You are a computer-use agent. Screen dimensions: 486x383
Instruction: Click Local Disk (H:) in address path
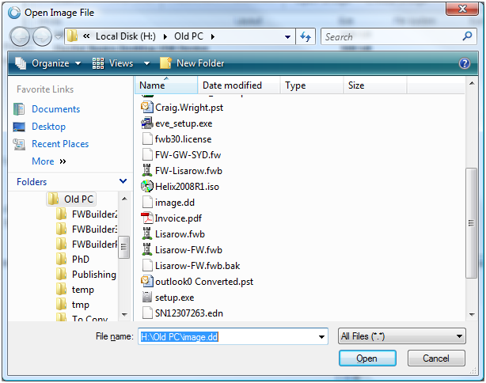pos(126,36)
